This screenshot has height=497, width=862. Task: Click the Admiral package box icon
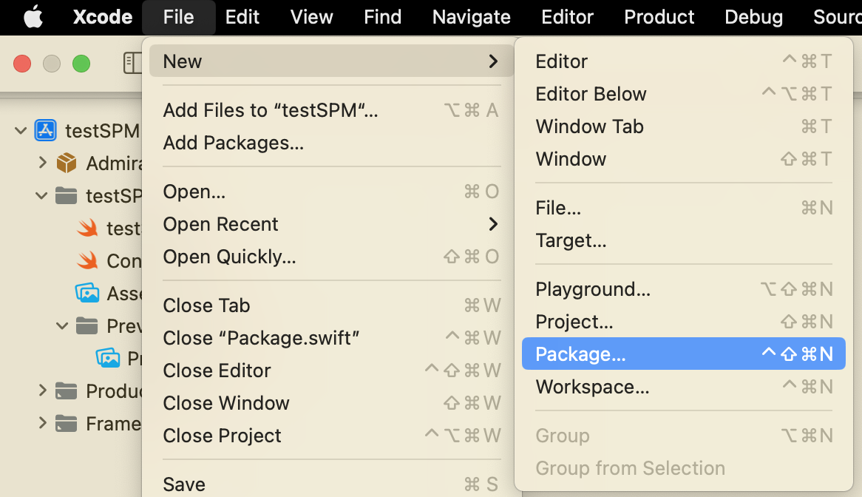pyautogui.click(x=67, y=163)
